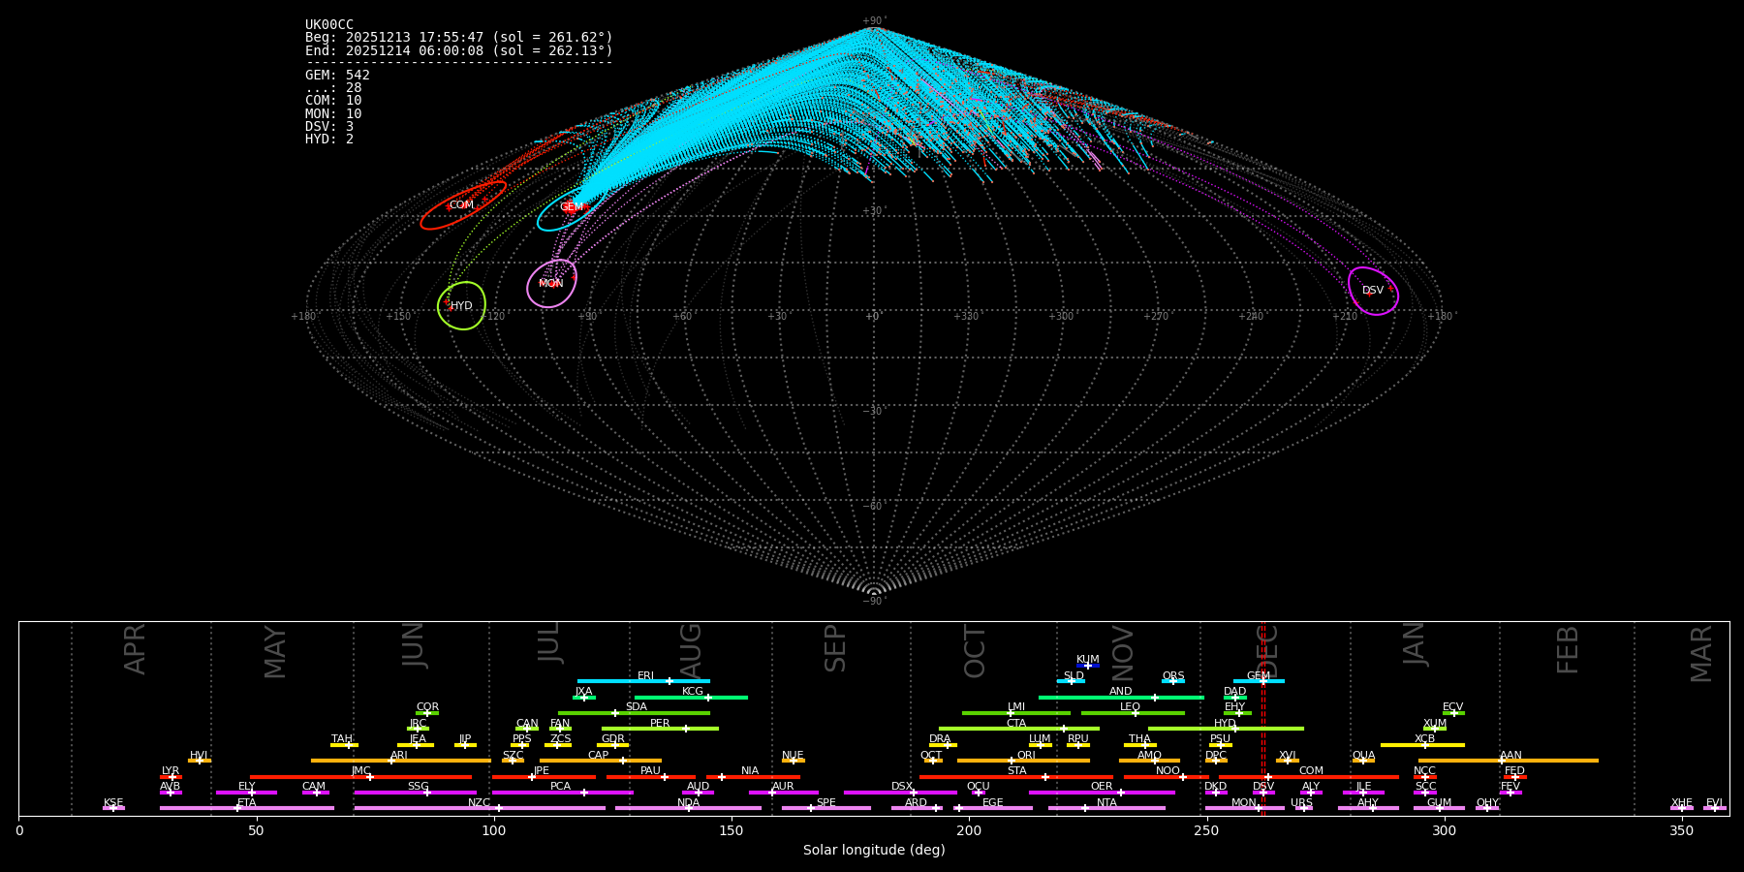Select the orange AAN shower bar

click(1509, 761)
